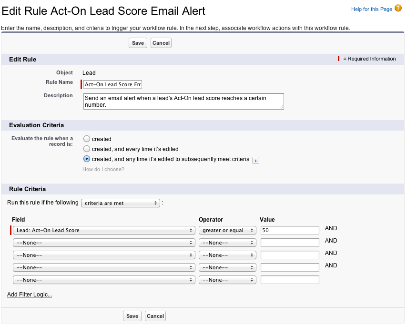Click into the Rule Name field
Image resolution: width=407 pixels, height=326 pixels.
coord(112,84)
